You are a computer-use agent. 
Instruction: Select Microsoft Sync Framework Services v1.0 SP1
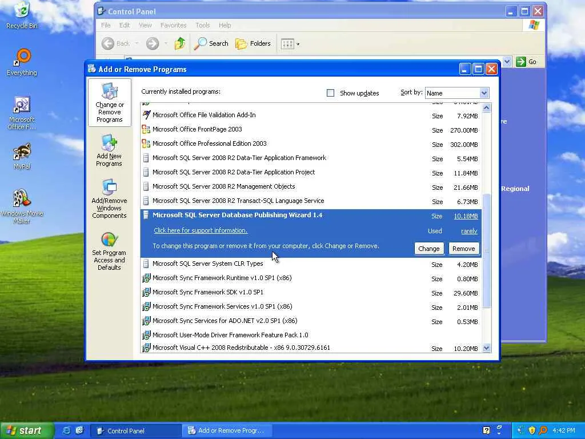pos(311,307)
